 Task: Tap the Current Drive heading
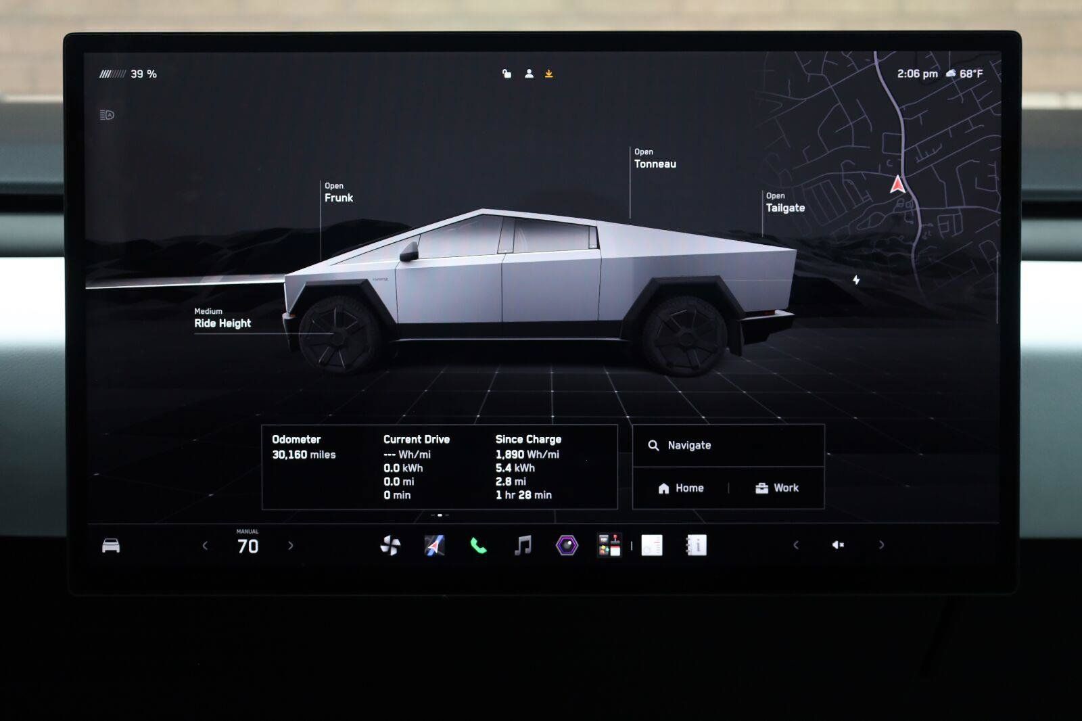pos(416,439)
